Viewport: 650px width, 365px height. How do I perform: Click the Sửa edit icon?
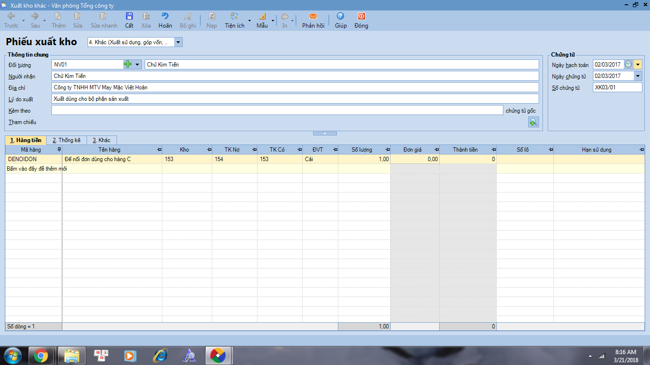(x=78, y=20)
